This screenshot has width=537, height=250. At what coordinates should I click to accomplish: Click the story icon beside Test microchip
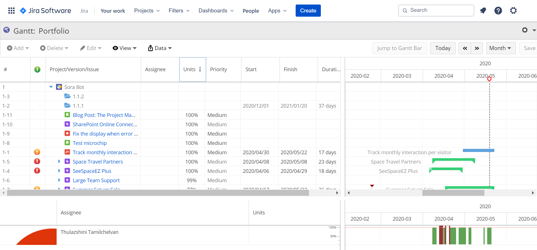(67, 143)
